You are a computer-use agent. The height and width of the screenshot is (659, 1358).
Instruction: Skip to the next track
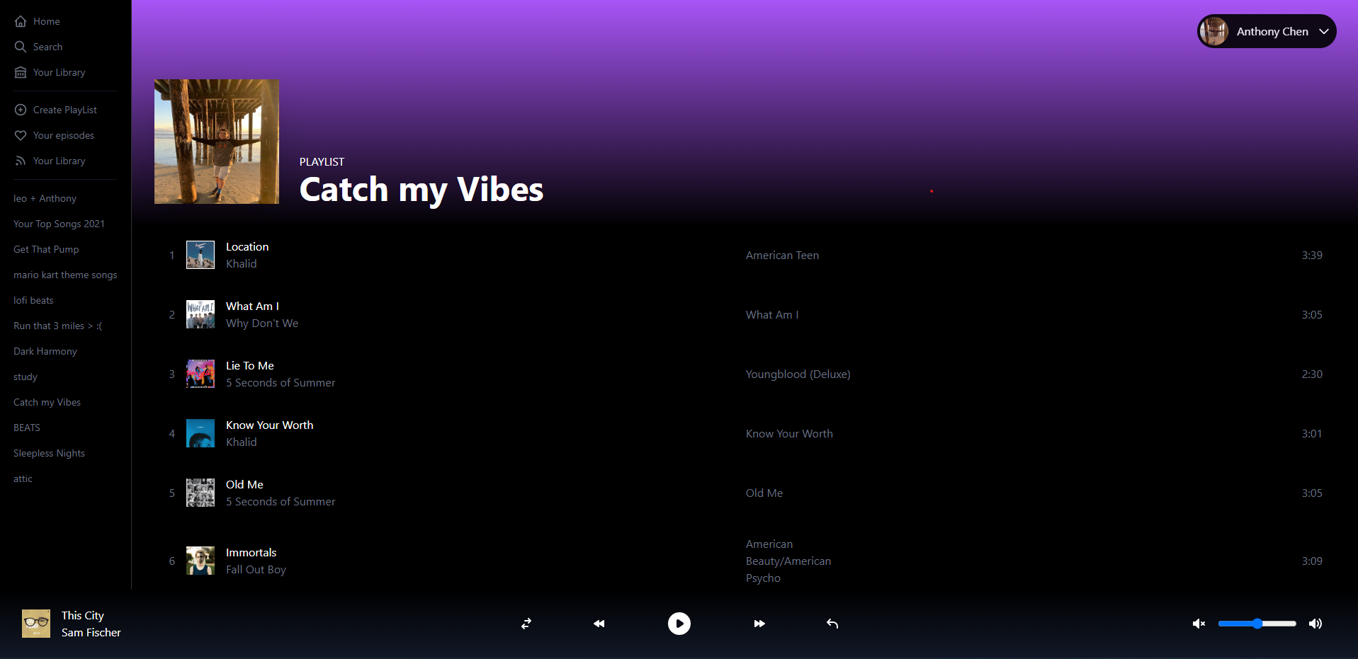point(759,624)
